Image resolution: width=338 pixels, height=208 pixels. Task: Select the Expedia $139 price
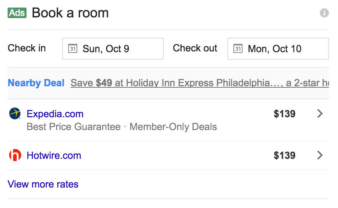point(285,114)
